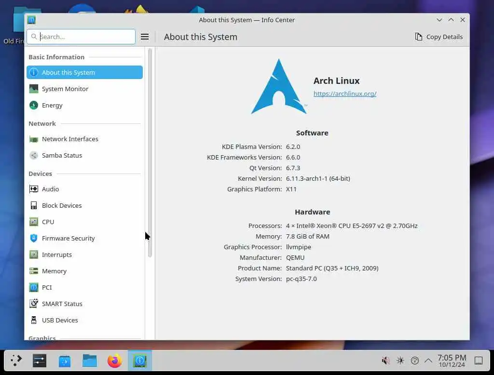Focus the Search field in the sidebar
The height and width of the screenshot is (375, 494).
click(81, 37)
